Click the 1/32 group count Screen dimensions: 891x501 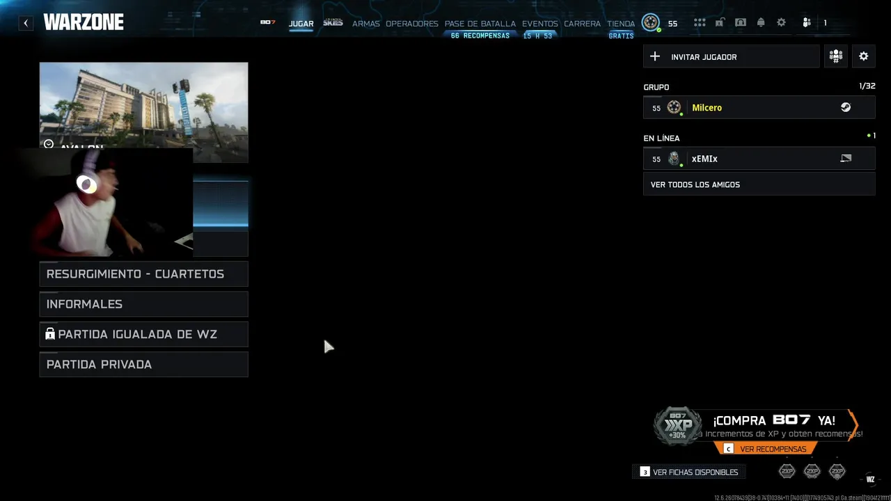click(x=867, y=86)
